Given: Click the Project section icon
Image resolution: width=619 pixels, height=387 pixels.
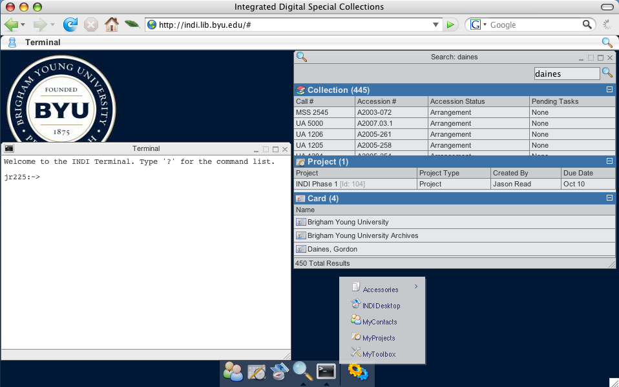Looking at the screenshot, I should (x=301, y=162).
